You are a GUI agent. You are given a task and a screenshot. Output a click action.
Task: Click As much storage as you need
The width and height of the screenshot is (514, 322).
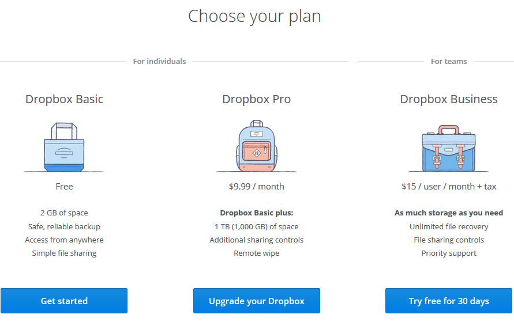pyautogui.click(x=449, y=213)
